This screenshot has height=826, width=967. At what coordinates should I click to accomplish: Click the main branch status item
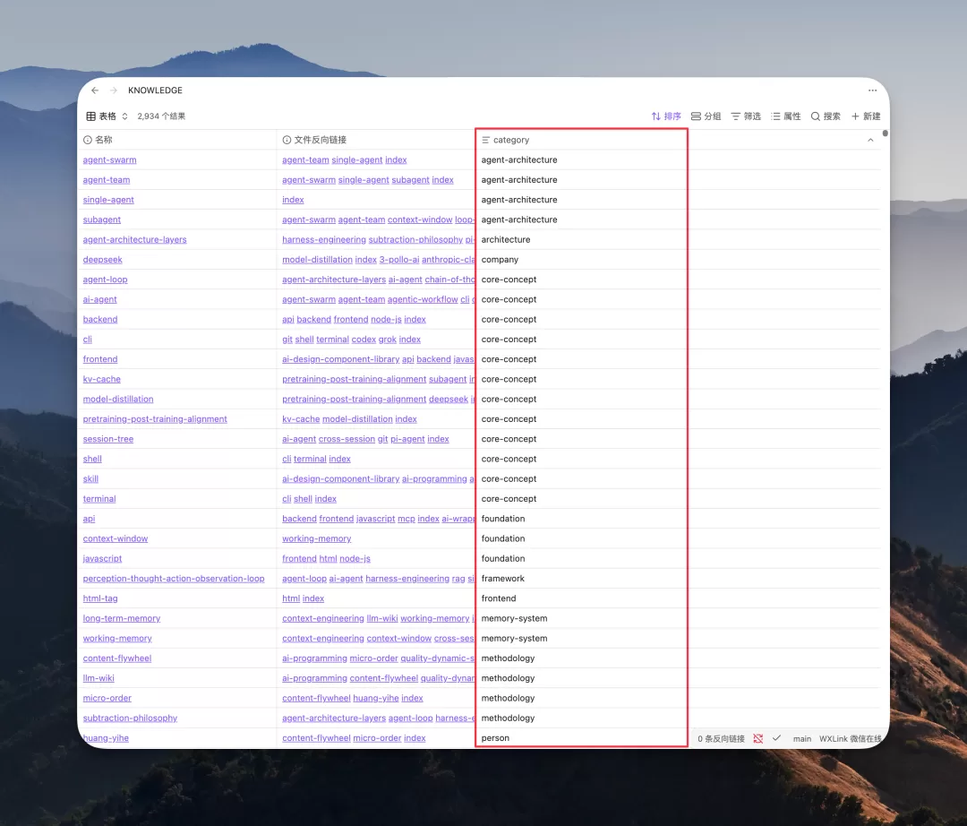click(801, 738)
